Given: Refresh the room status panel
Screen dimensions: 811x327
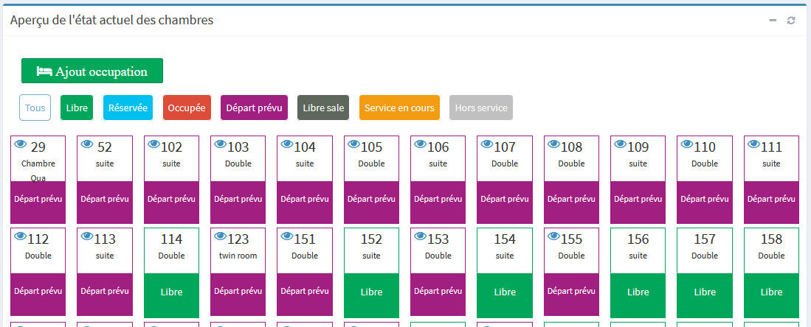Looking at the screenshot, I should click(x=791, y=21).
